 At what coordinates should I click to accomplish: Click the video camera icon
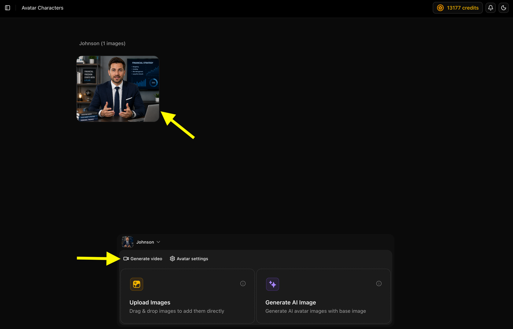(x=126, y=259)
